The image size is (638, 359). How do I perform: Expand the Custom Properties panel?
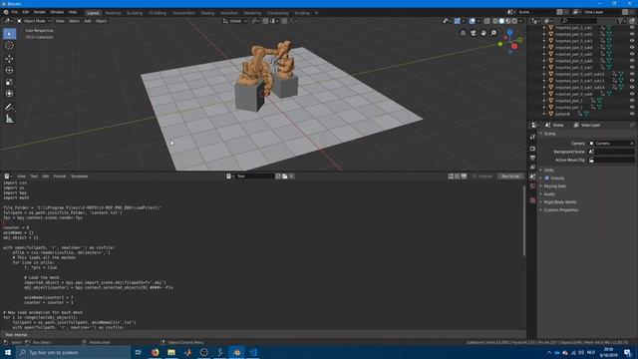pos(560,210)
